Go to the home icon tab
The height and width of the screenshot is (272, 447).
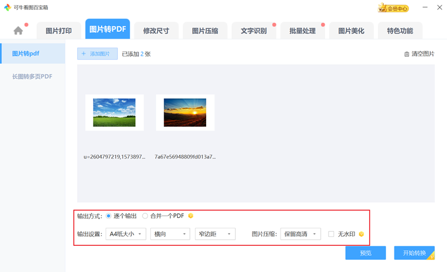tap(18, 31)
